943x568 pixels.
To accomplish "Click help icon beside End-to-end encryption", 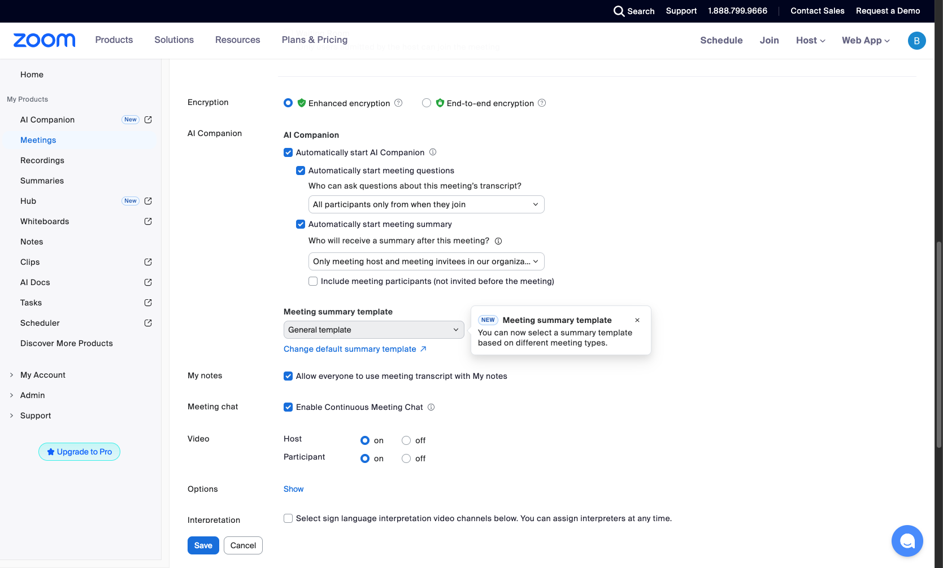I will tap(542, 103).
